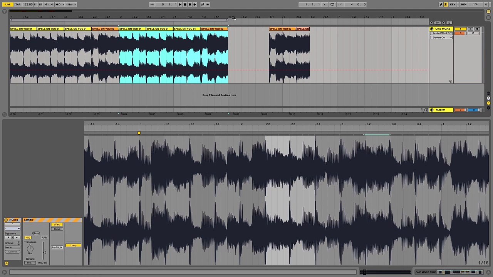Open the 1 Bar quantization dropdown
This screenshot has width=493, height=277.
[x=70, y=4]
